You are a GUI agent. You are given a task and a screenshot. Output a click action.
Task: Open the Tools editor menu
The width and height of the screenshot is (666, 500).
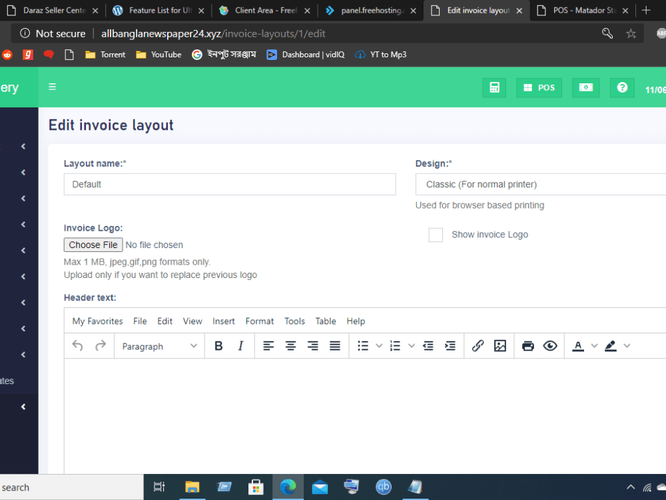pyautogui.click(x=294, y=321)
